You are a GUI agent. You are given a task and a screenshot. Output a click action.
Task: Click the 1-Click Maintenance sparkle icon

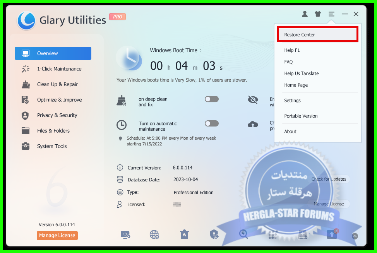click(x=26, y=69)
